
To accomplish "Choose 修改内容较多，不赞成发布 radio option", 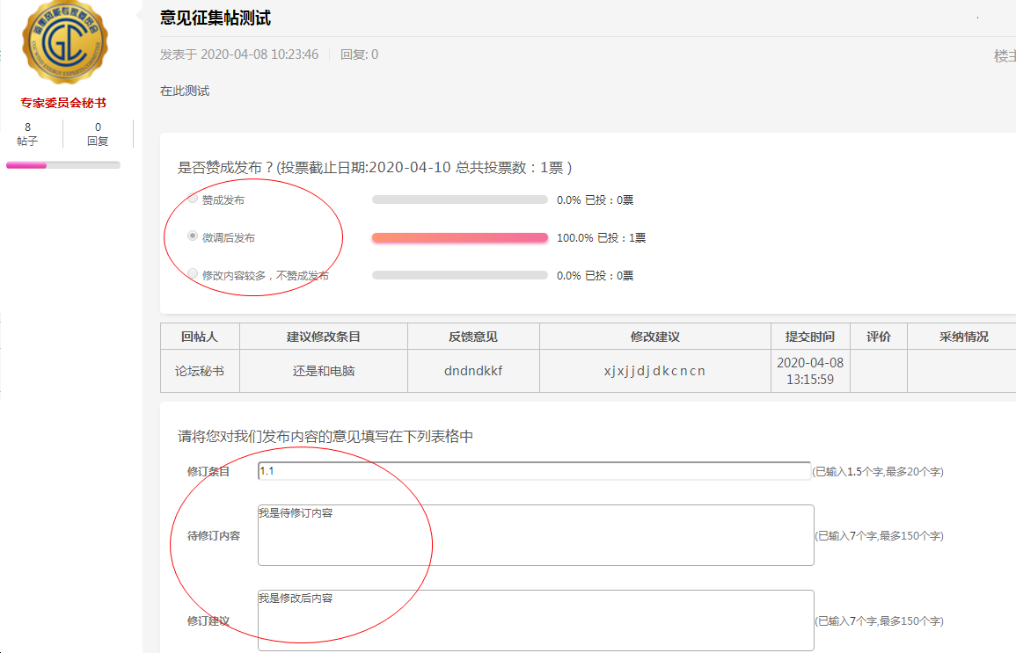I will (x=193, y=274).
